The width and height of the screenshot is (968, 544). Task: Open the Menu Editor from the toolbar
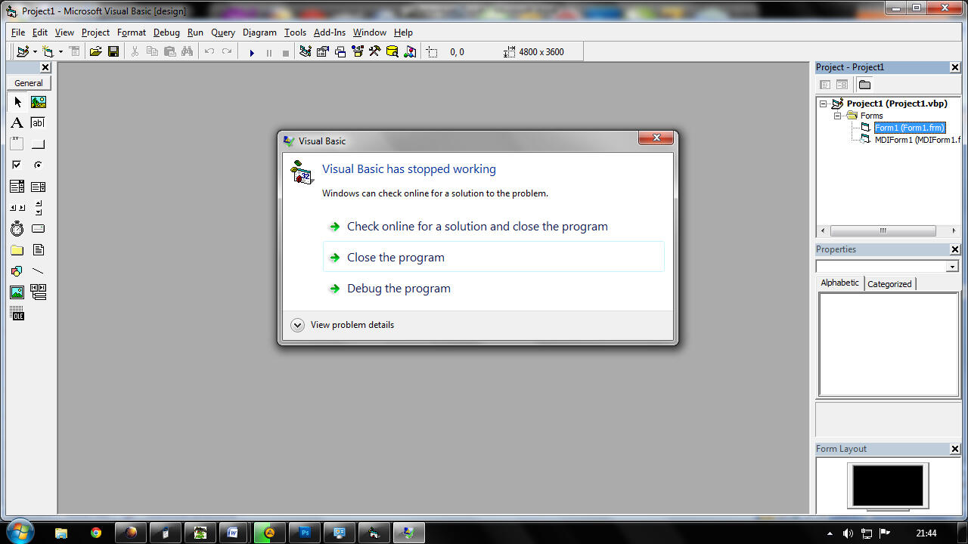point(74,51)
